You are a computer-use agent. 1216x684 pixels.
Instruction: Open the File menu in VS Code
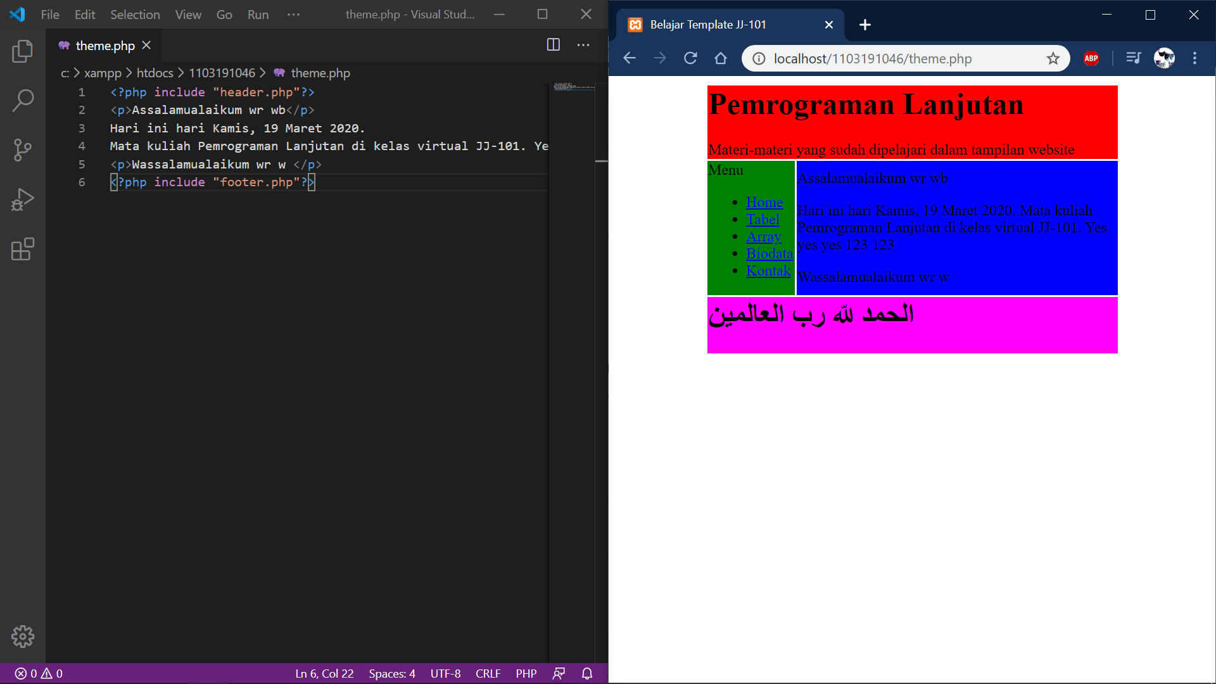tap(50, 14)
